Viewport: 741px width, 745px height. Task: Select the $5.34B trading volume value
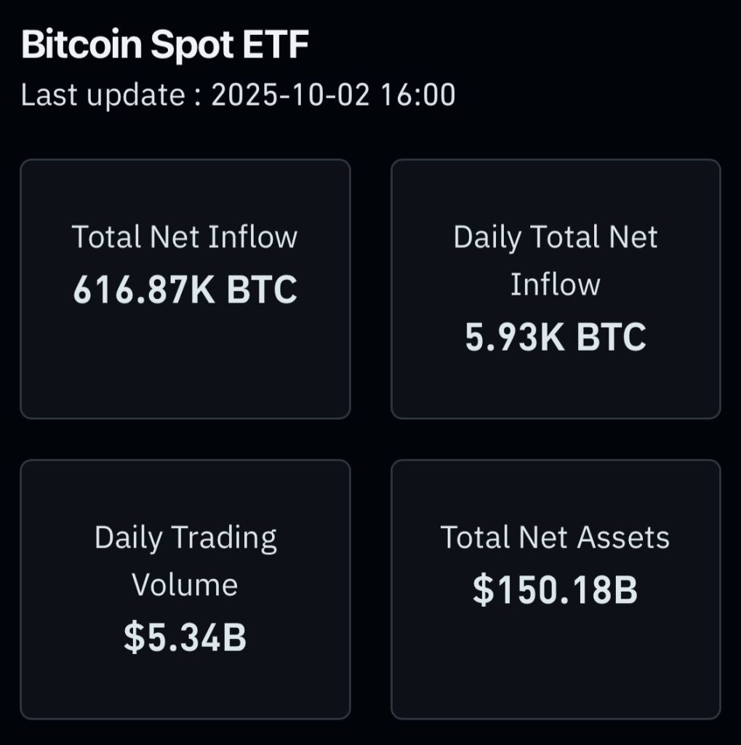click(x=185, y=637)
